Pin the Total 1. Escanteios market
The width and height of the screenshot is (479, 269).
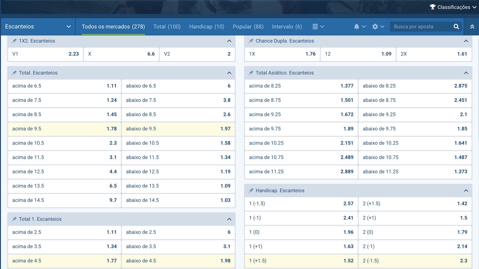coord(14,219)
